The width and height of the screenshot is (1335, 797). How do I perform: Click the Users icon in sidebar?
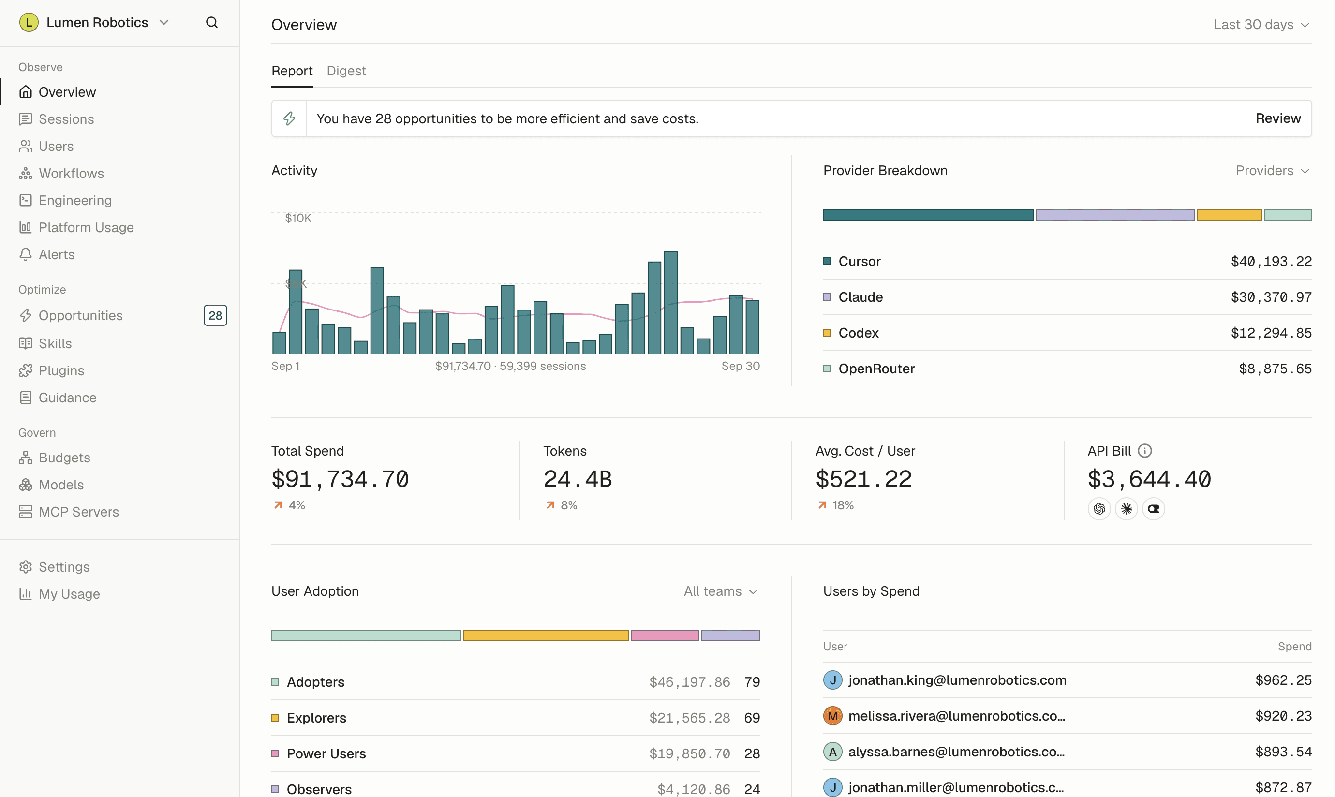coord(25,146)
